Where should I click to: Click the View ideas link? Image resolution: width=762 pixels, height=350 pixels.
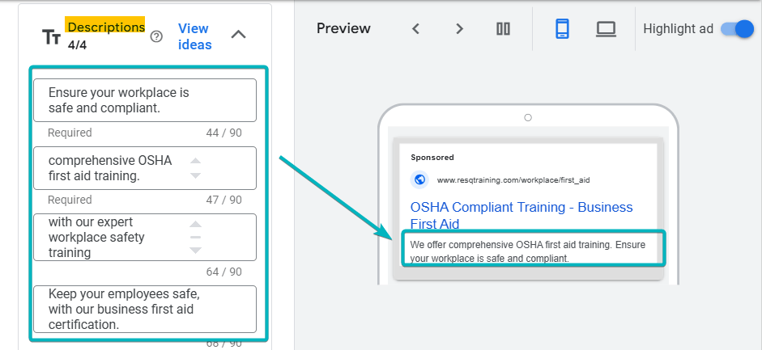195,36
